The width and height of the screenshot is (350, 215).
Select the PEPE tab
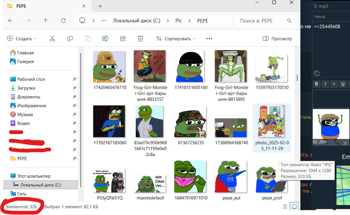pos(47,6)
